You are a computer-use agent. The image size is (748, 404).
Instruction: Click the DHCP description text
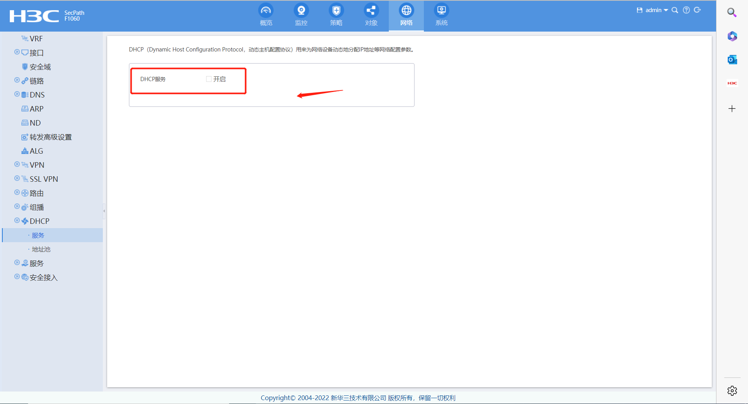tap(272, 50)
